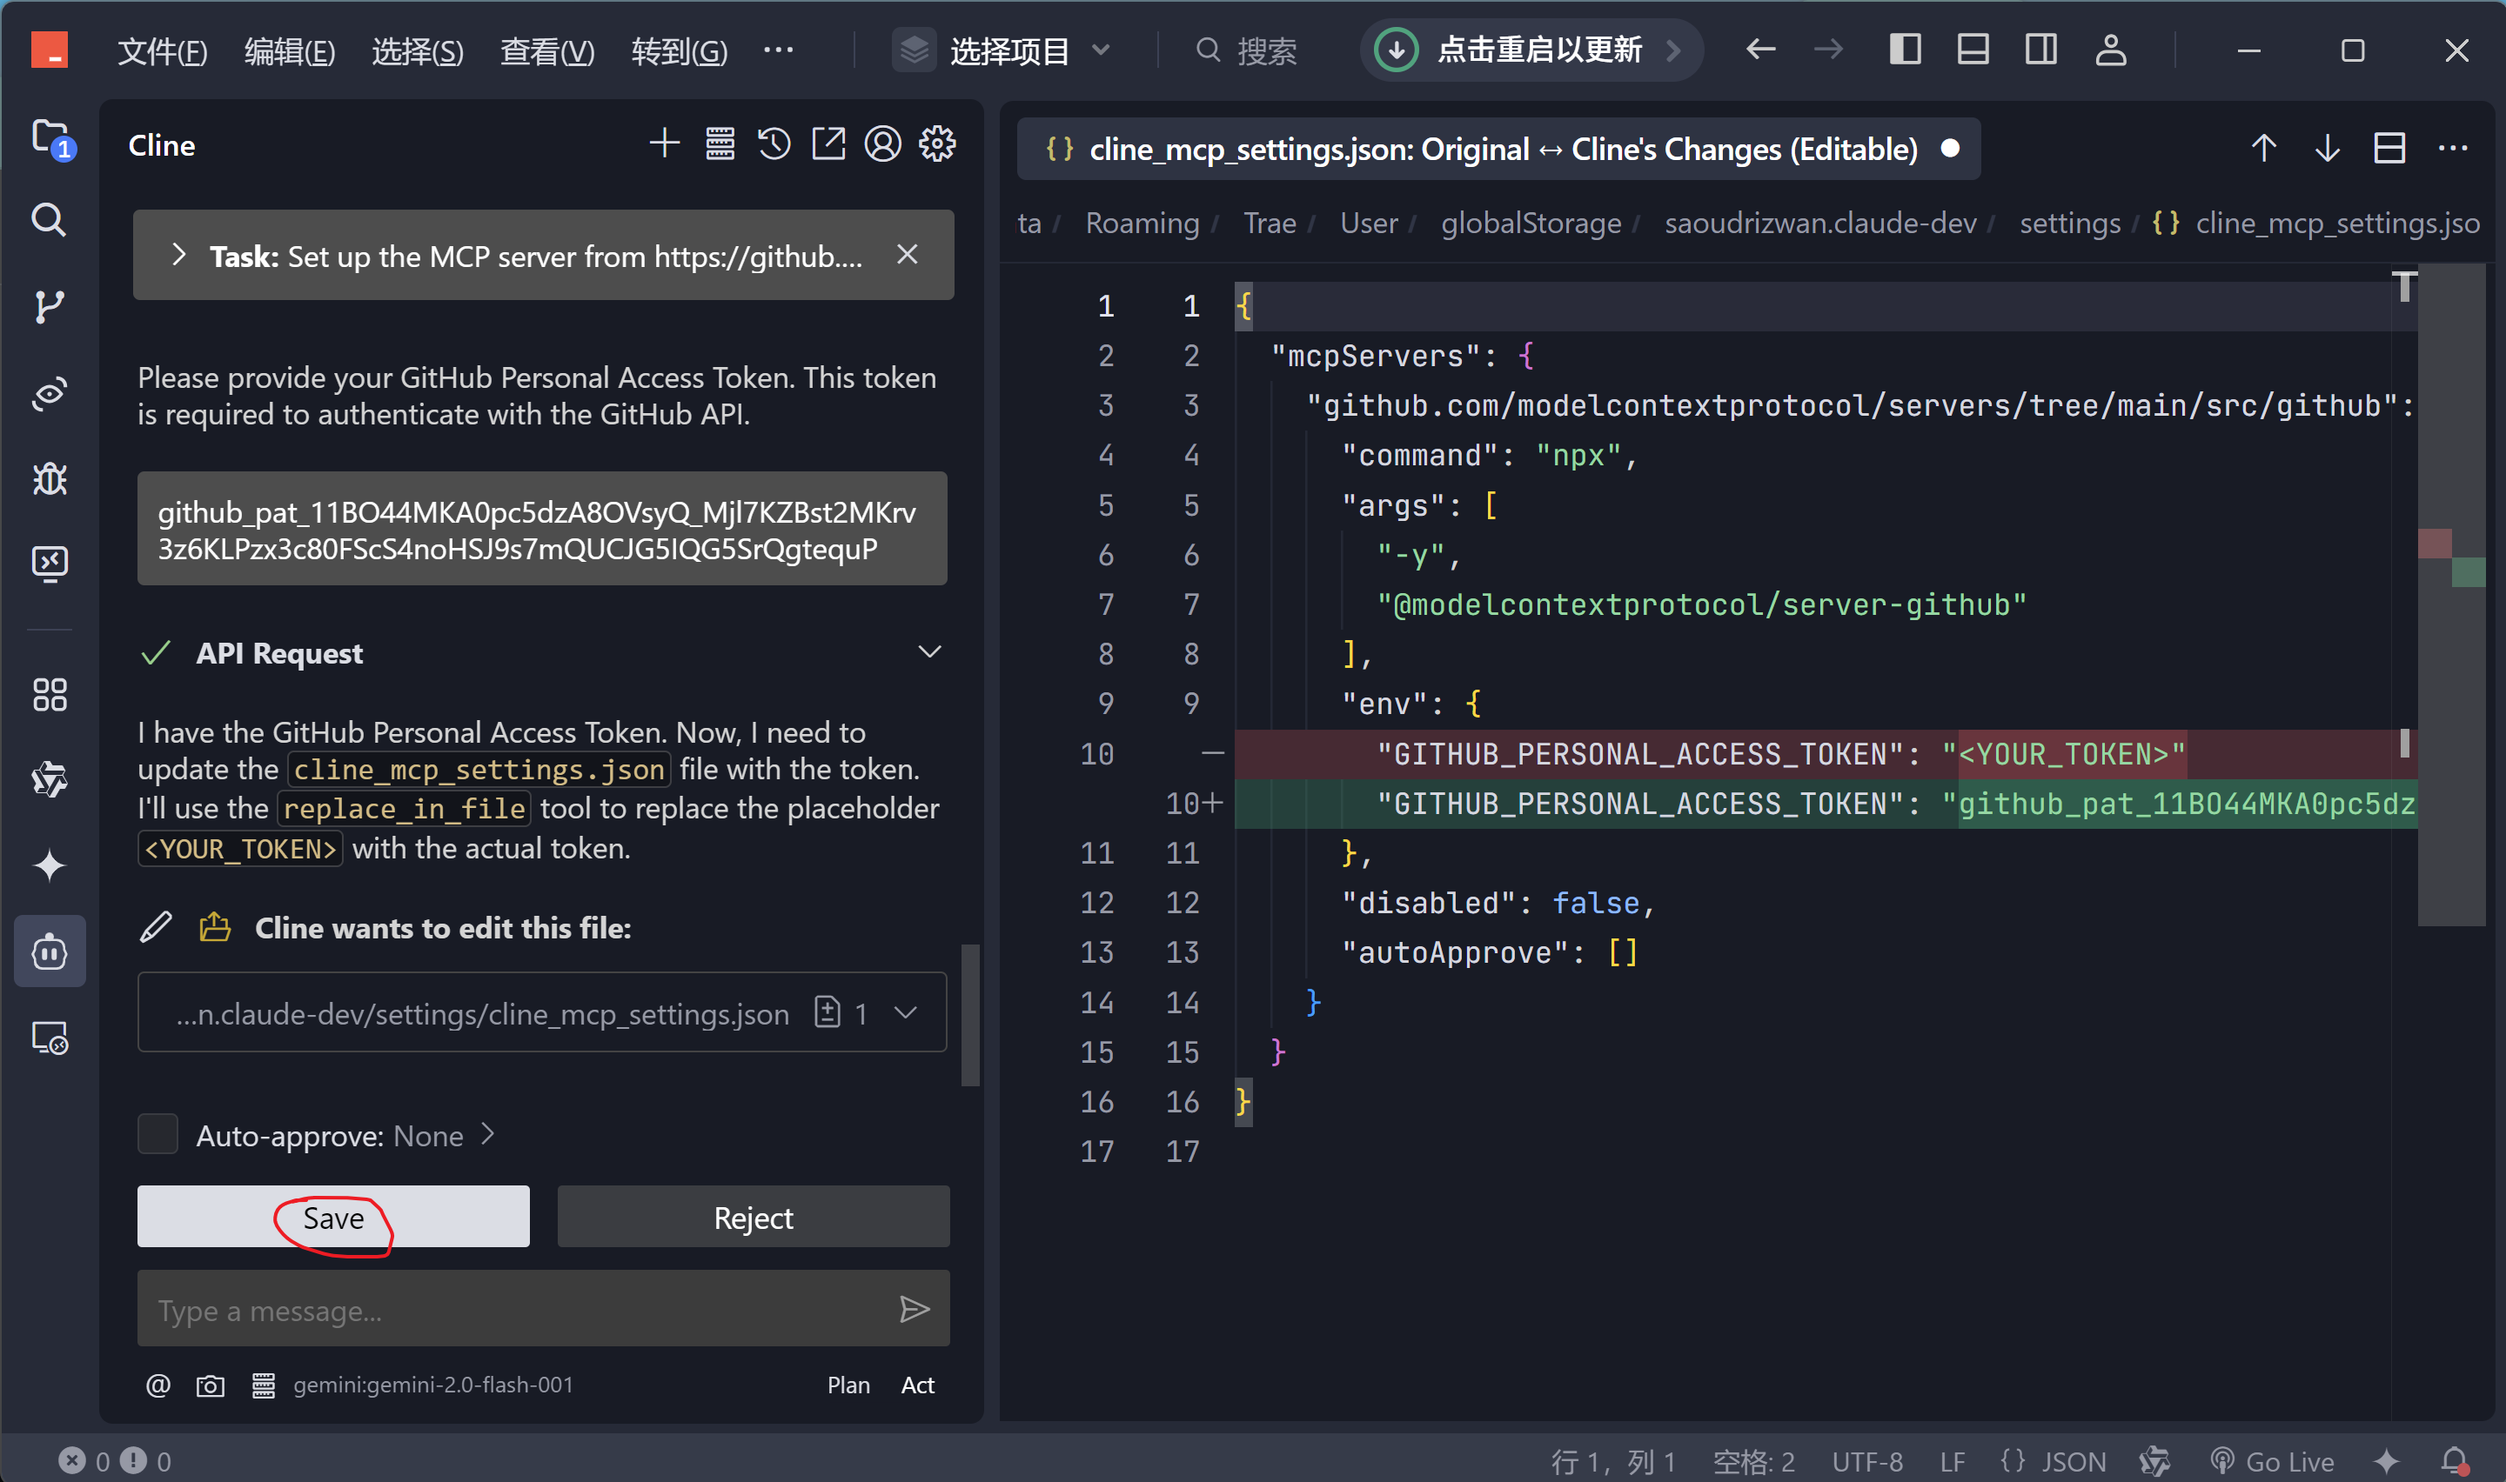Click the camera icon below message box
This screenshot has height=1482, width=2506.
[x=210, y=1386]
